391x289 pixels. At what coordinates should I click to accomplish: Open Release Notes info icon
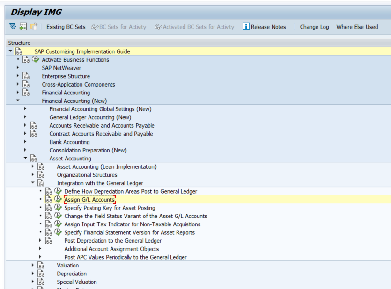(246, 26)
